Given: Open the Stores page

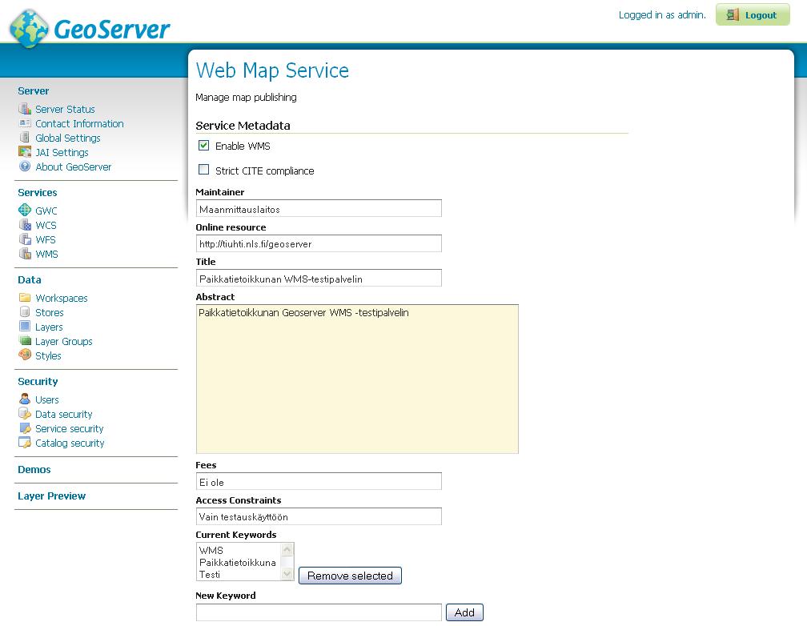Looking at the screenshot, I should tap(50, 312).
